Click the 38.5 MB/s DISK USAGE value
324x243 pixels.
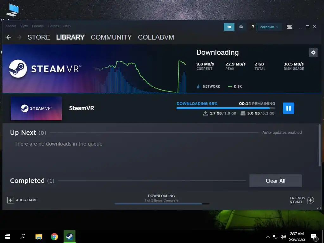tap(294, 64)
